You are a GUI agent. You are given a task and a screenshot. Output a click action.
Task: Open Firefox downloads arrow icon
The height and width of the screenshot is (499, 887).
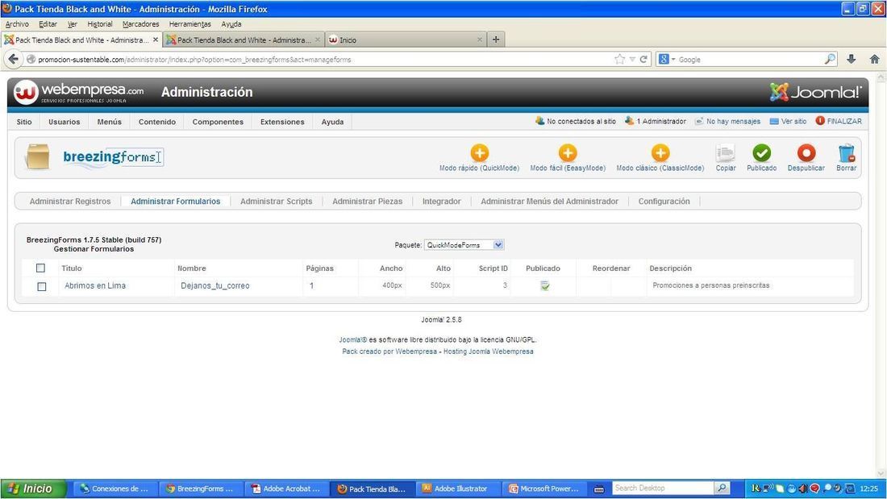pos(851,59)
